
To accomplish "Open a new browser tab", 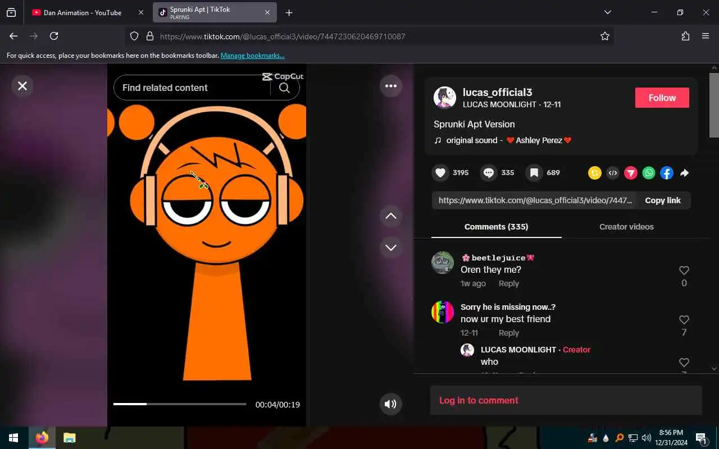I will tap(289, 12).
